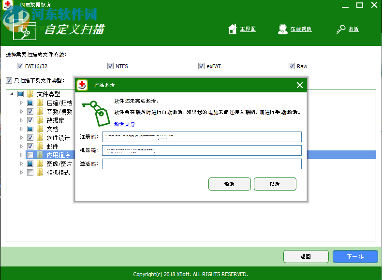
Task: Click the 激活 button in dialog
Action: pos(230,184)
